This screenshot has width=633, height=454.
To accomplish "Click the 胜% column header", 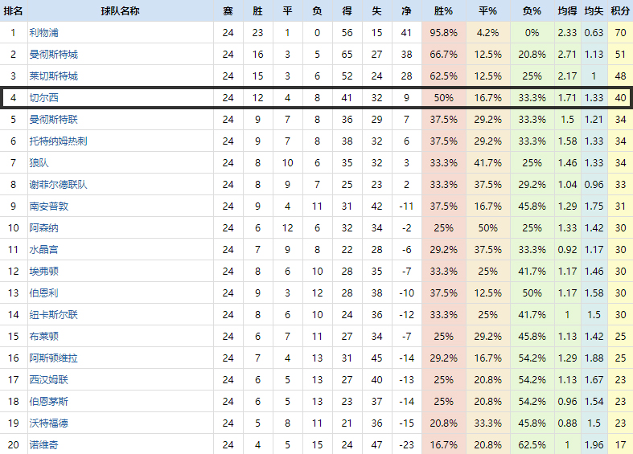I will 443,11.
